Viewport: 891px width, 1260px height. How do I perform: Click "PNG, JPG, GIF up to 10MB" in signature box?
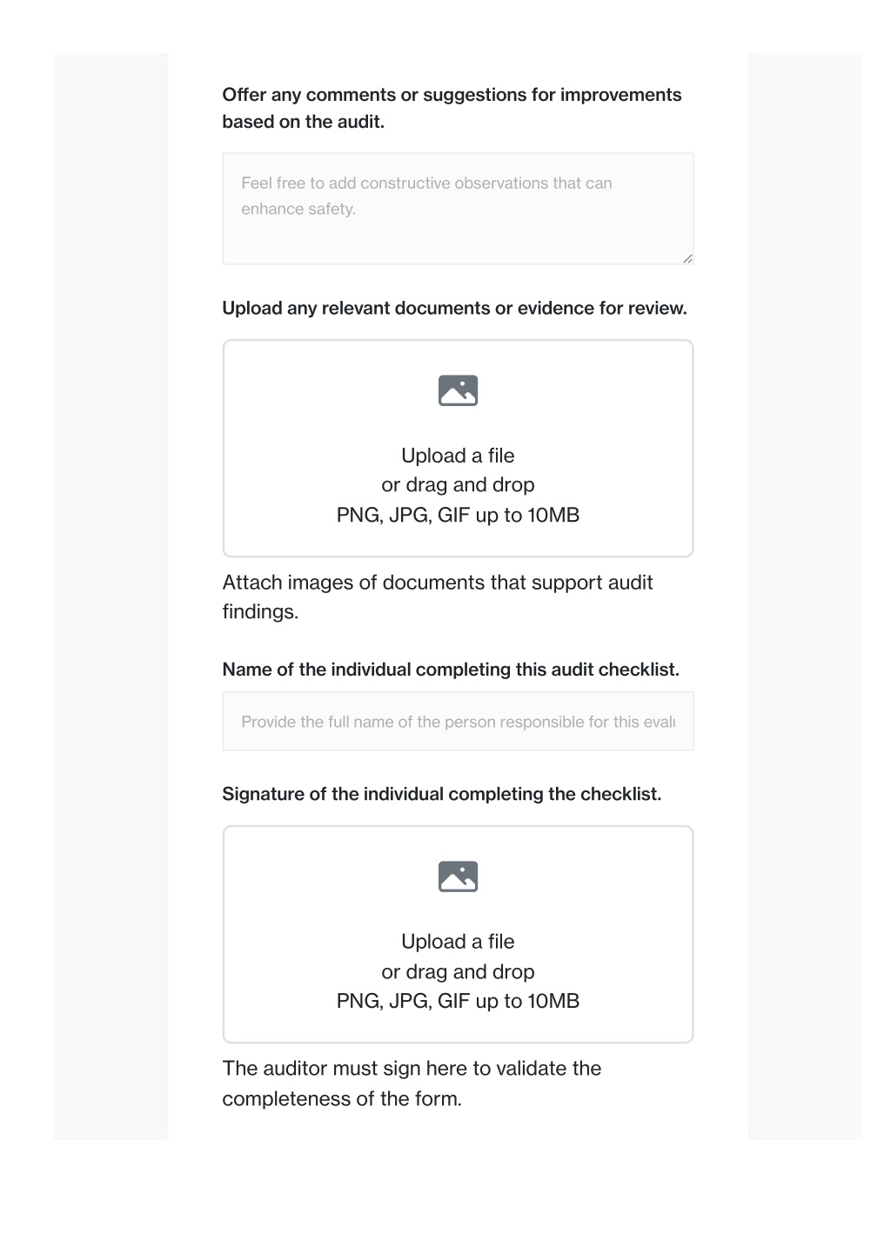click(458, 1001)
